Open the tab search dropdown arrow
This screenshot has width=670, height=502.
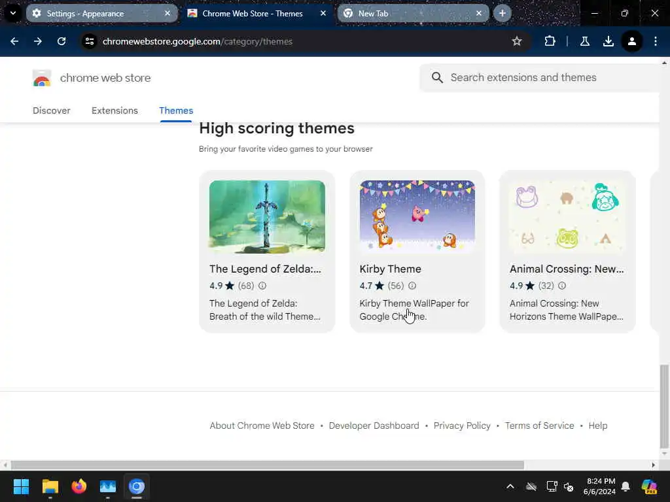point(13,13)
